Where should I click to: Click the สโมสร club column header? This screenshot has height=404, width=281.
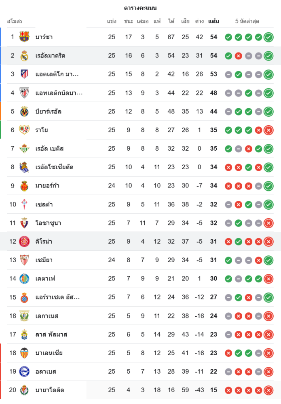click(x=15, y=21)
